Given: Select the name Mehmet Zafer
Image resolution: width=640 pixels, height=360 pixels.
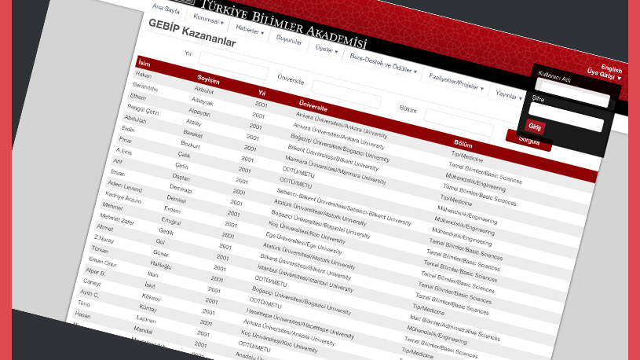Looking at the screenshot, I should (x=117, y=219).
